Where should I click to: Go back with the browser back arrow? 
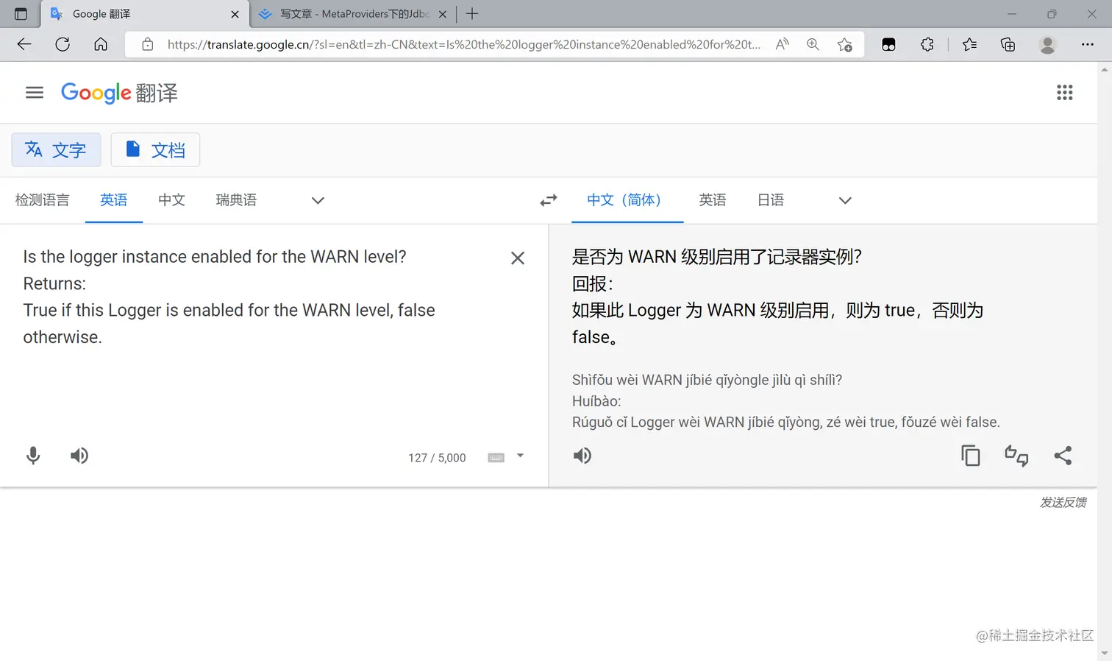coord(24,44)
